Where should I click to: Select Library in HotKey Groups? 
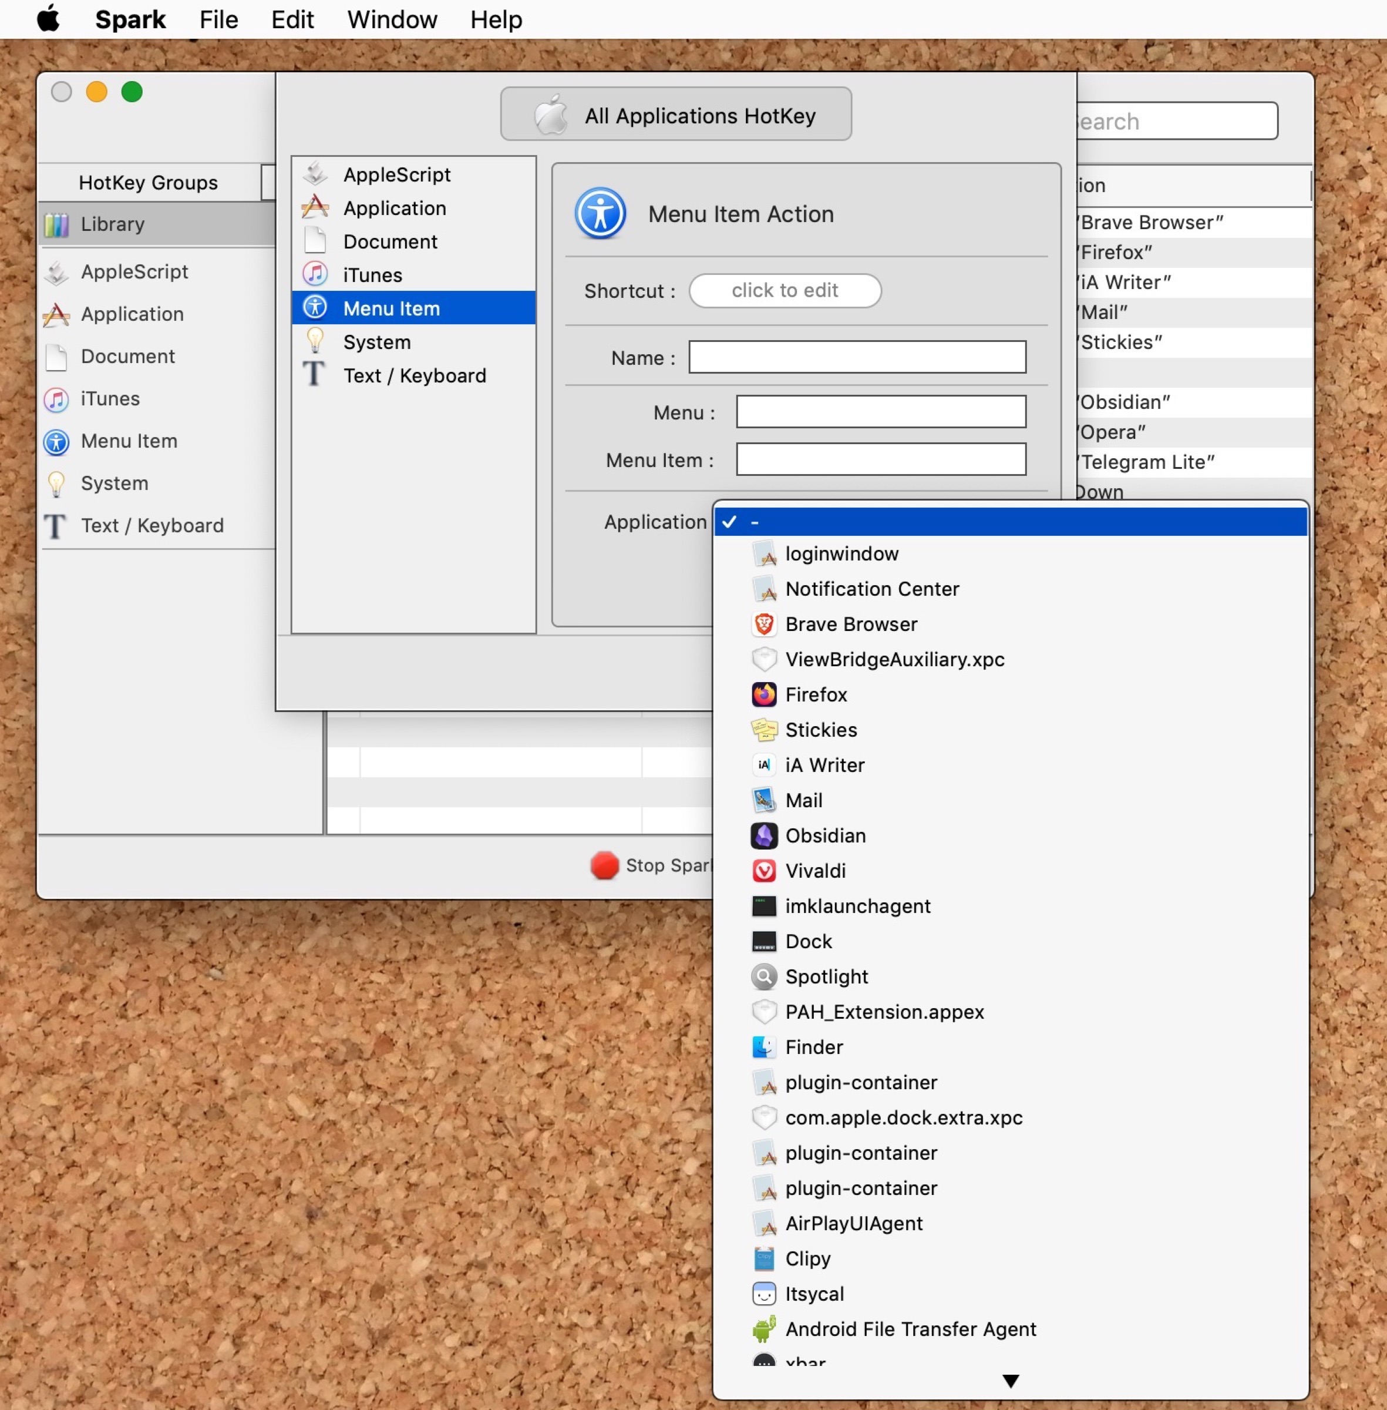point(112,224)
